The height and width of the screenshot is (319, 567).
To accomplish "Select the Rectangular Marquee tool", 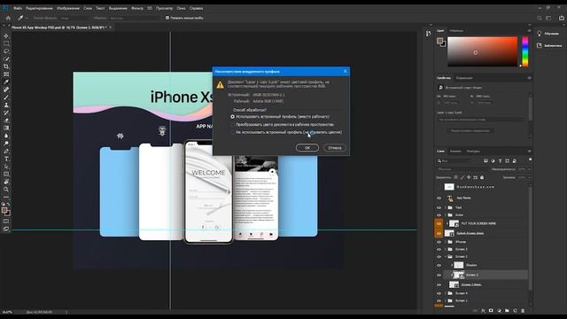I will click(x=6, y=43).
